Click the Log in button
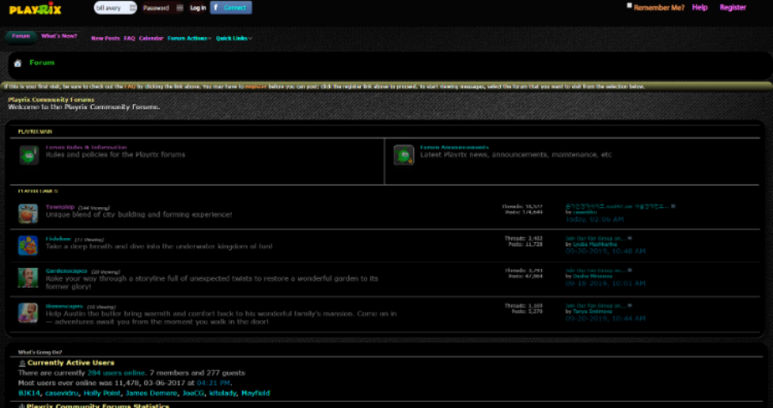Image resolution: width=773 pixels, height=408 pixels. point(198,8)
